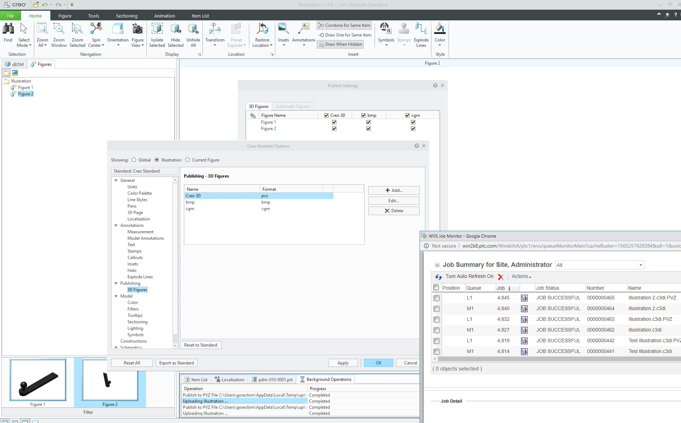Select the bmp row in Publishing list
Viewport: 681px width, 423px height.
259,202
